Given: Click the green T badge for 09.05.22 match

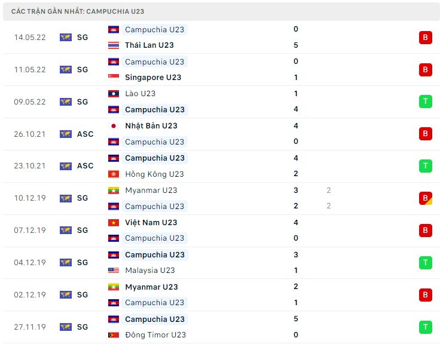Looking at the screenshot, I should (x=425, y=102).
